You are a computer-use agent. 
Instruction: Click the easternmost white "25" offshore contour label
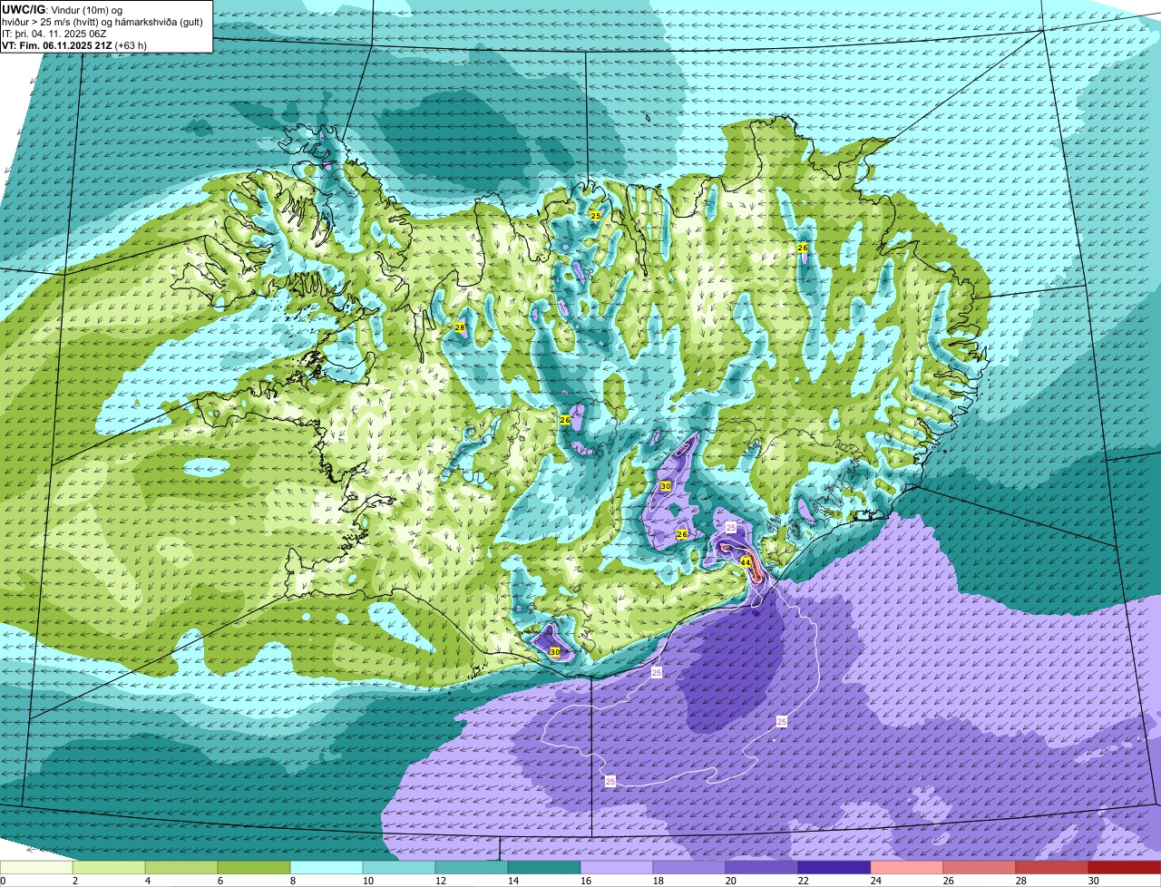point(781,721)
